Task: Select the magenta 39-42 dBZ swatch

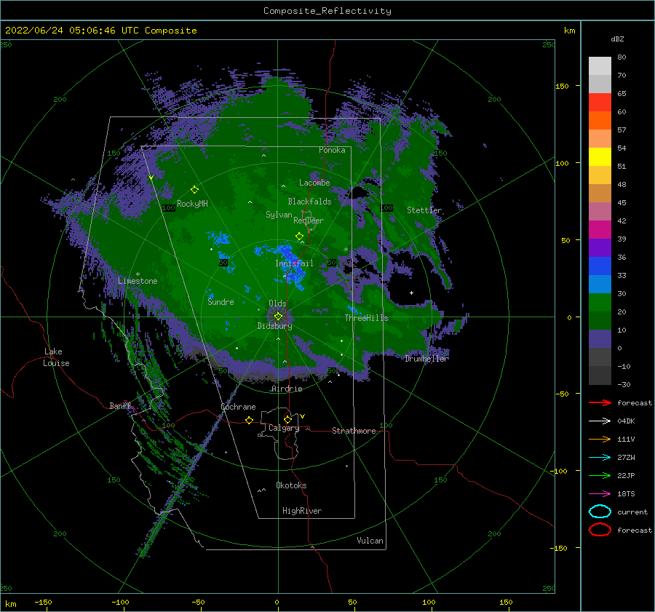Action: click(600, 230)
